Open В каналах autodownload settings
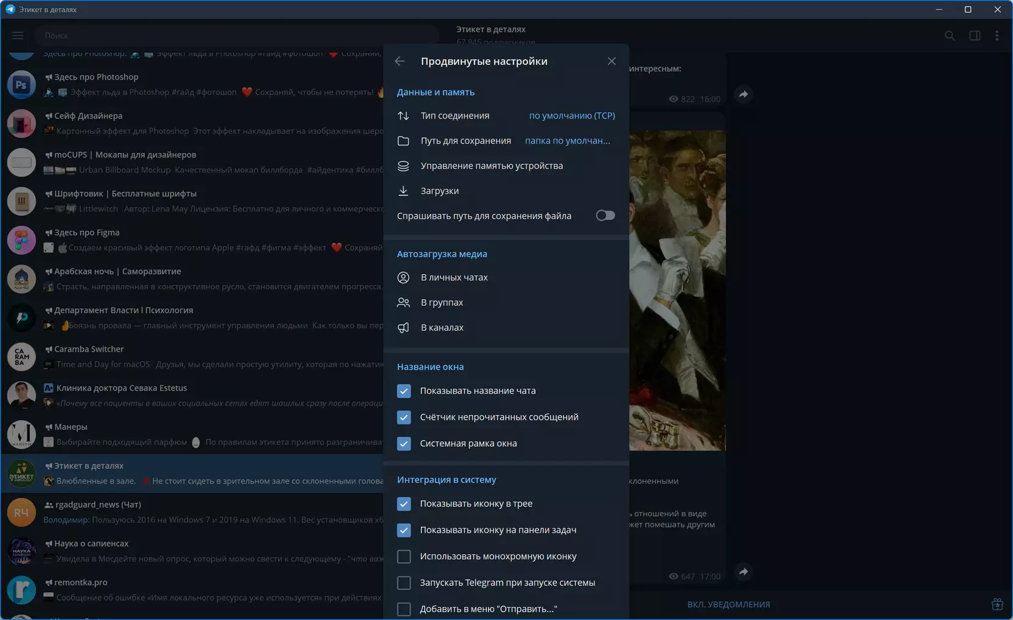 (x=506, y=328)
